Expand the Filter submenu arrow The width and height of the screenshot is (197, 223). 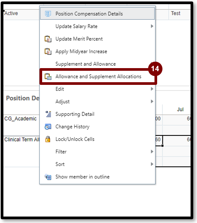(x=152, y=151)
